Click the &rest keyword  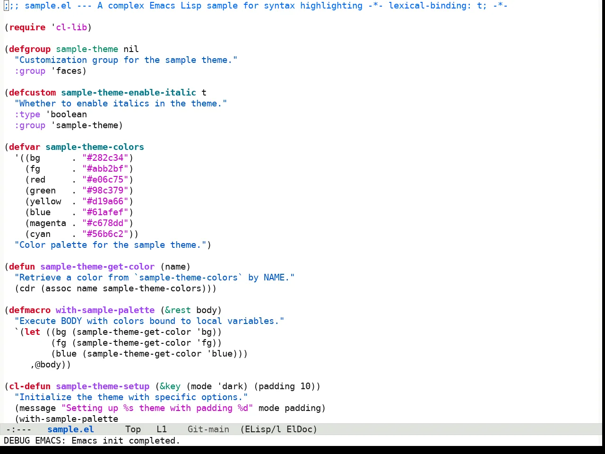178,310
